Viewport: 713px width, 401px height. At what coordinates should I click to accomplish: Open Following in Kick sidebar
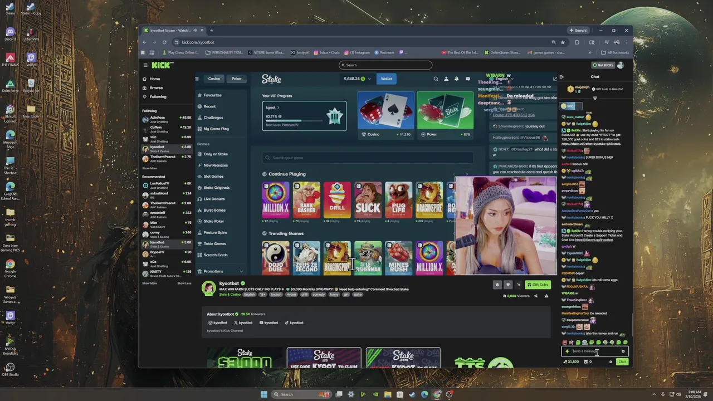tap(154, 97)
